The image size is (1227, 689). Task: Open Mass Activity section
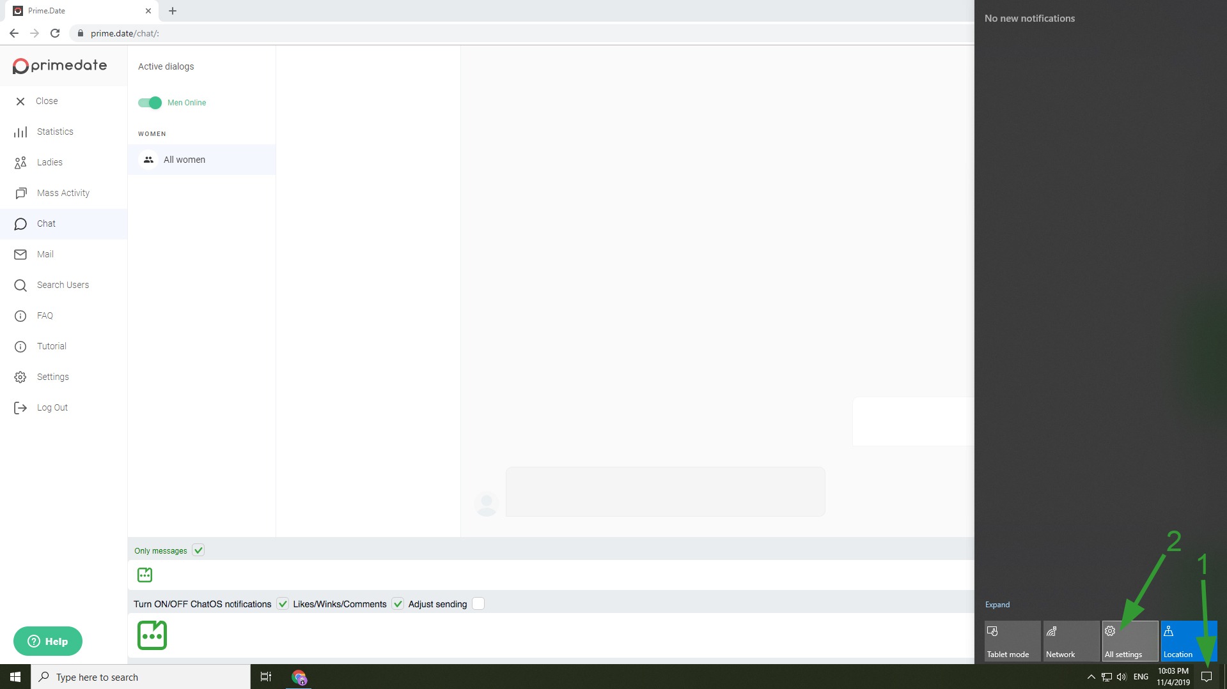point(63,193)
